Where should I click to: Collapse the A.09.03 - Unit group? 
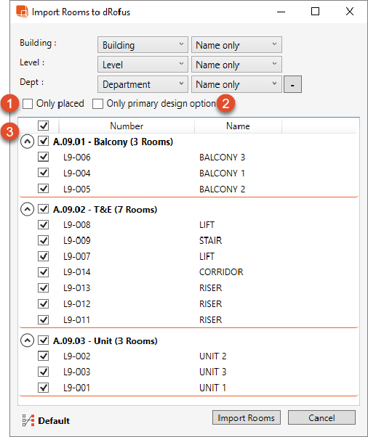[x=28, y=340]
